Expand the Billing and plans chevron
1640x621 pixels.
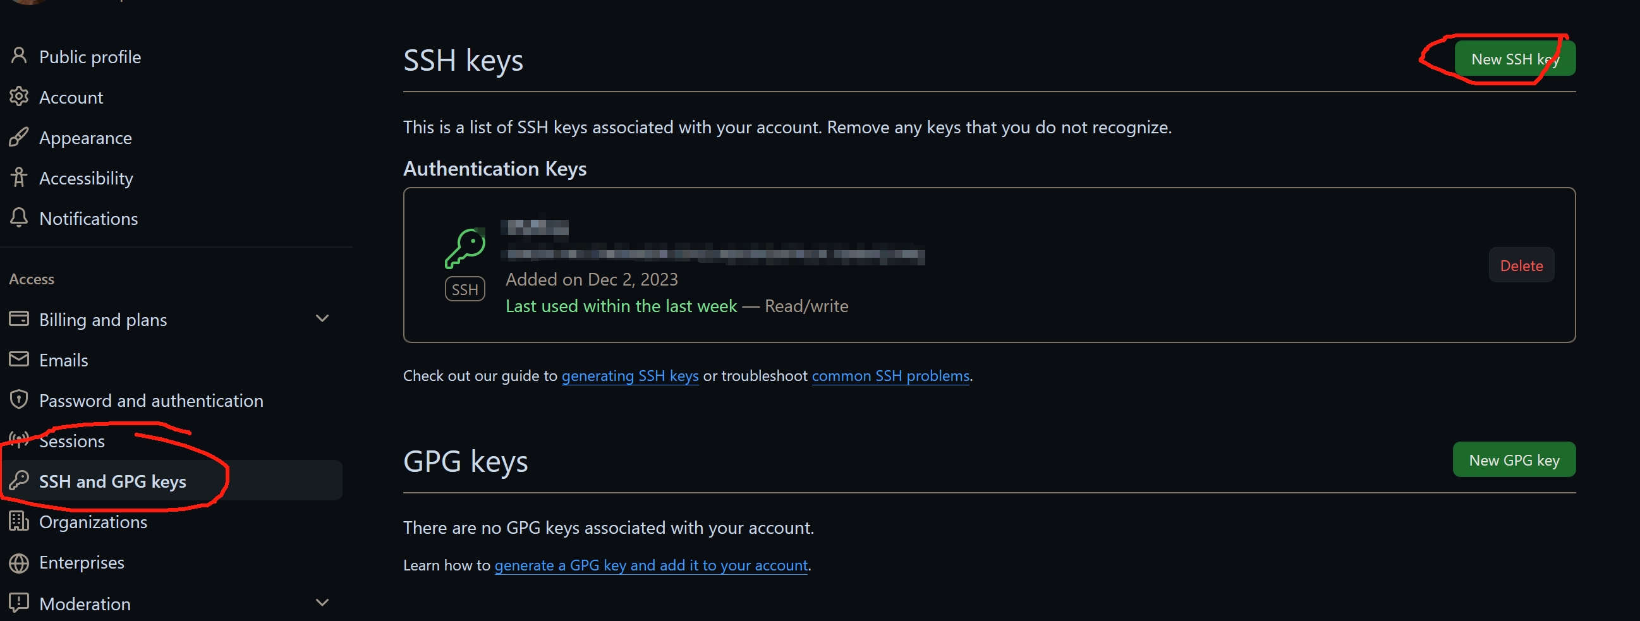point(323,319)
